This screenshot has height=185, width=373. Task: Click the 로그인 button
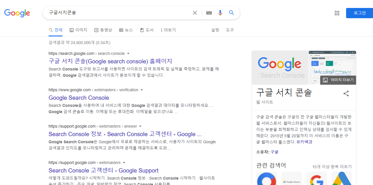click(x=359, y=13)
